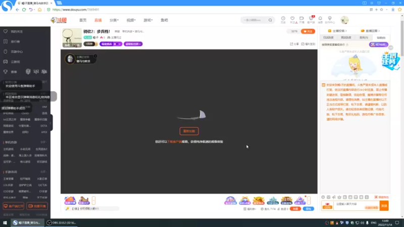Open the 手游休闲 section's 全部 link
The width and height of the screenshot is (404, 227).
coord(43,172)
